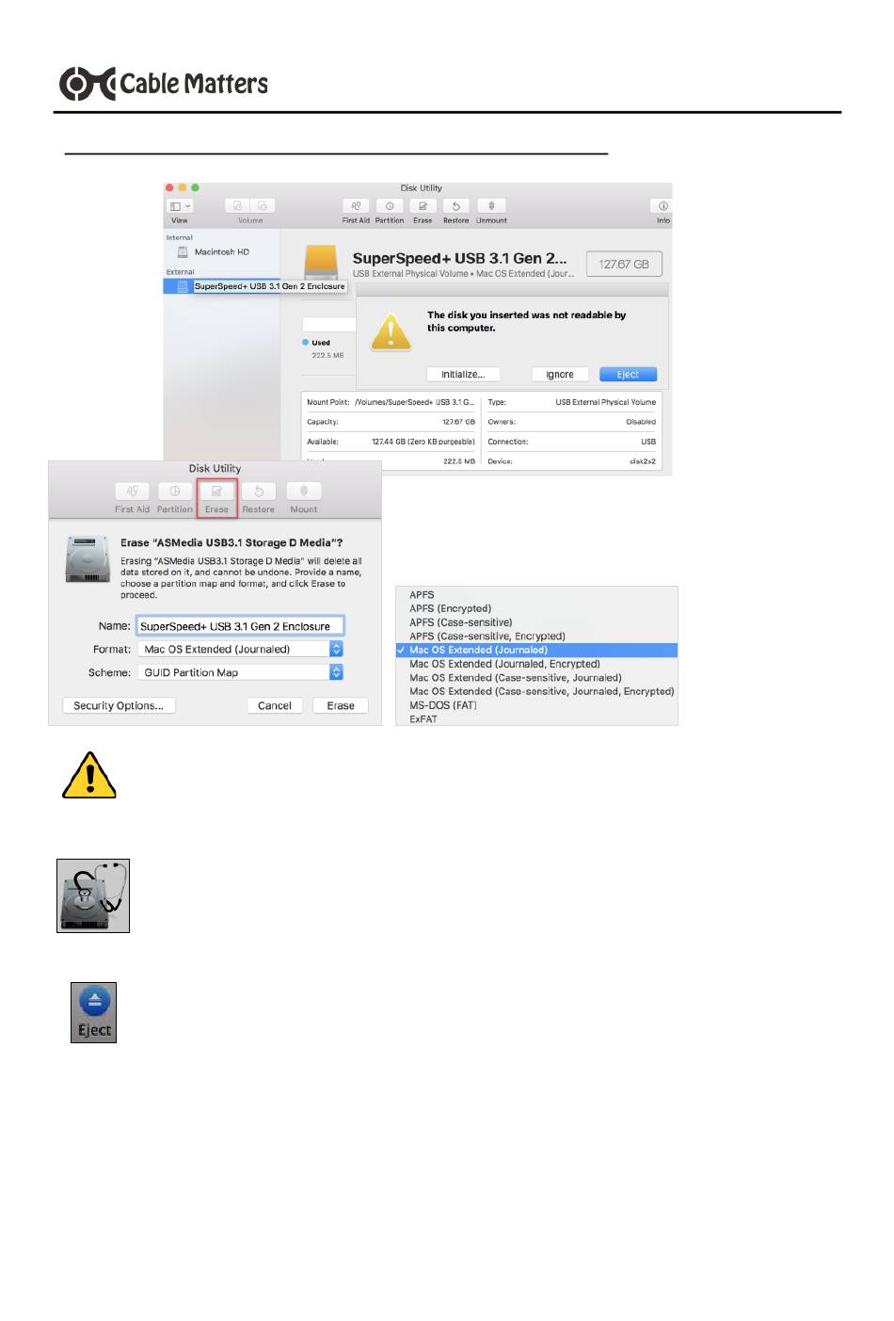Click the Partition icon in top Disk Utility toolbar
Image resolution: width=894 pixels, height=1321 pixels.
coord(389,206)
